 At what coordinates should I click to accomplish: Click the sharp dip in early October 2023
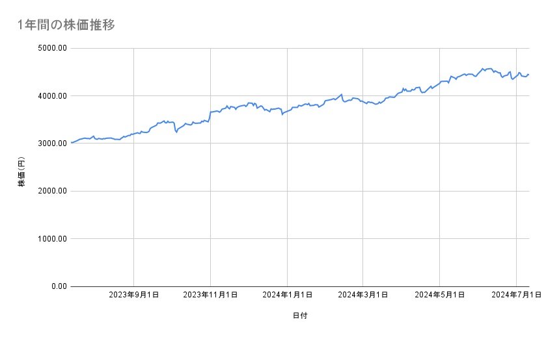pyautogui.click(x=176, y=132)
